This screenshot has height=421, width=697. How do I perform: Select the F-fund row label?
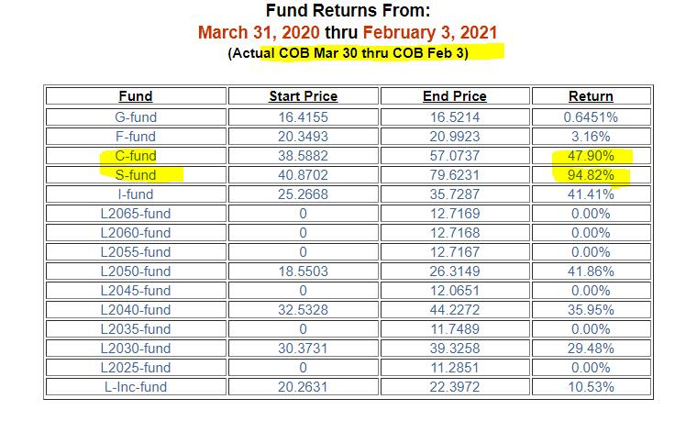pos(136,137)
